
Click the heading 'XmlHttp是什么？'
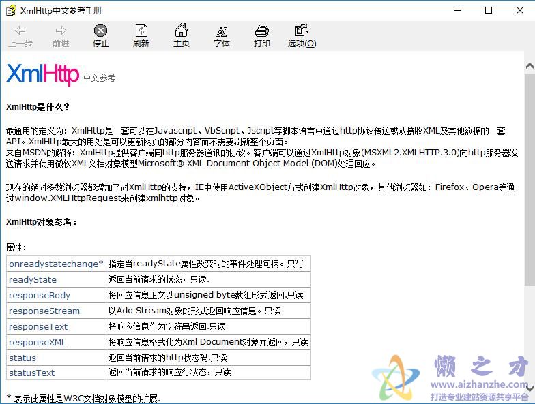(38, 107)
